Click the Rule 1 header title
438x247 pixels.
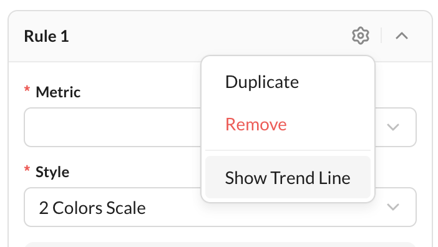point(46,36)
